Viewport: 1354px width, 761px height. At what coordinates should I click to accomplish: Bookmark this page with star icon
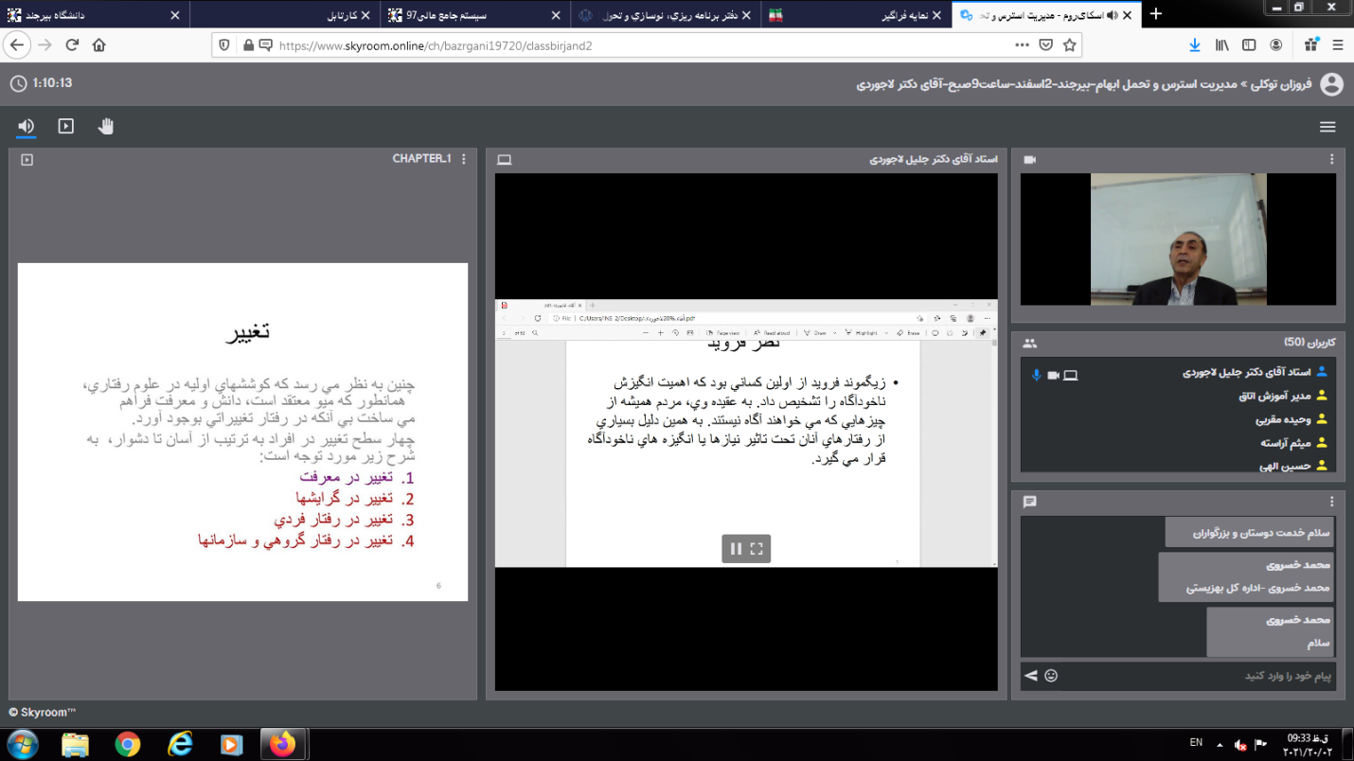point(1070,44)
